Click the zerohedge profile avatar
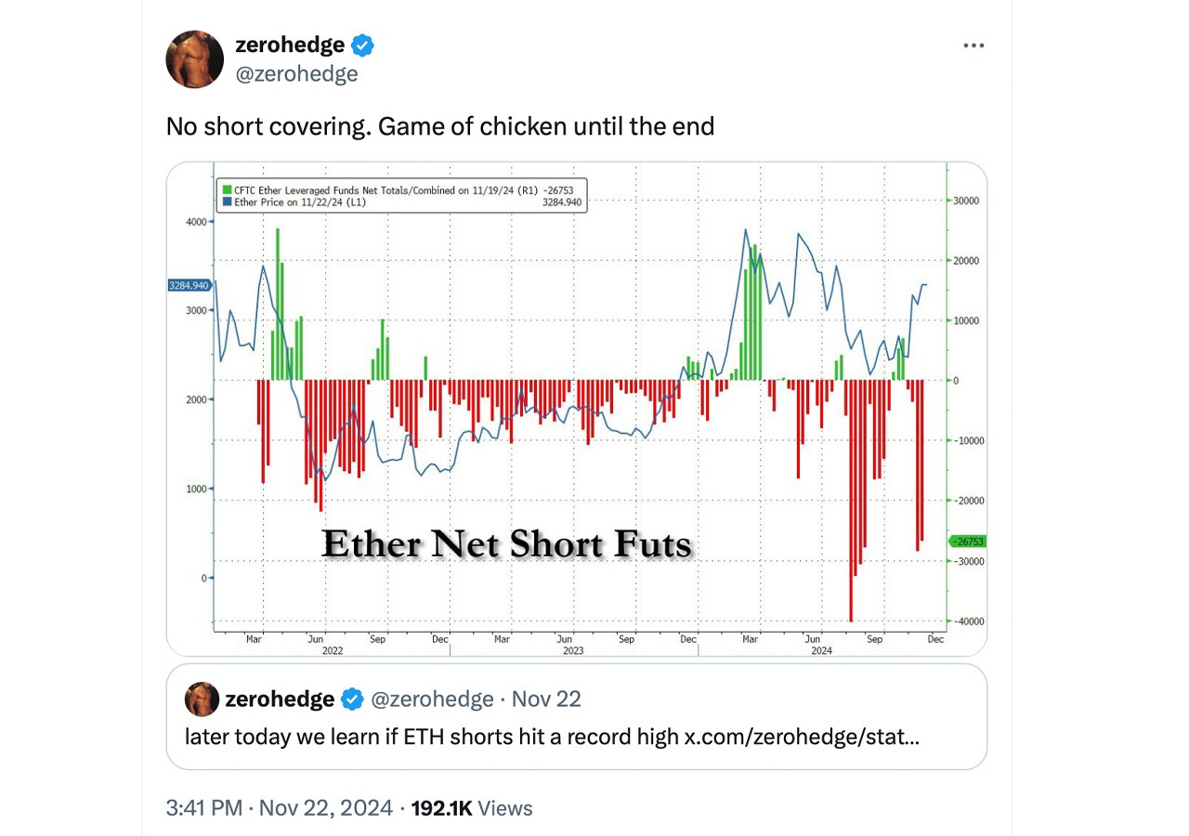 click(x=194, y=59)
